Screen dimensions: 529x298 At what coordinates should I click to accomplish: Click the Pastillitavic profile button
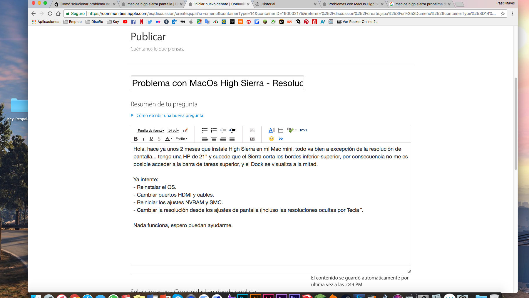point(505,3)
